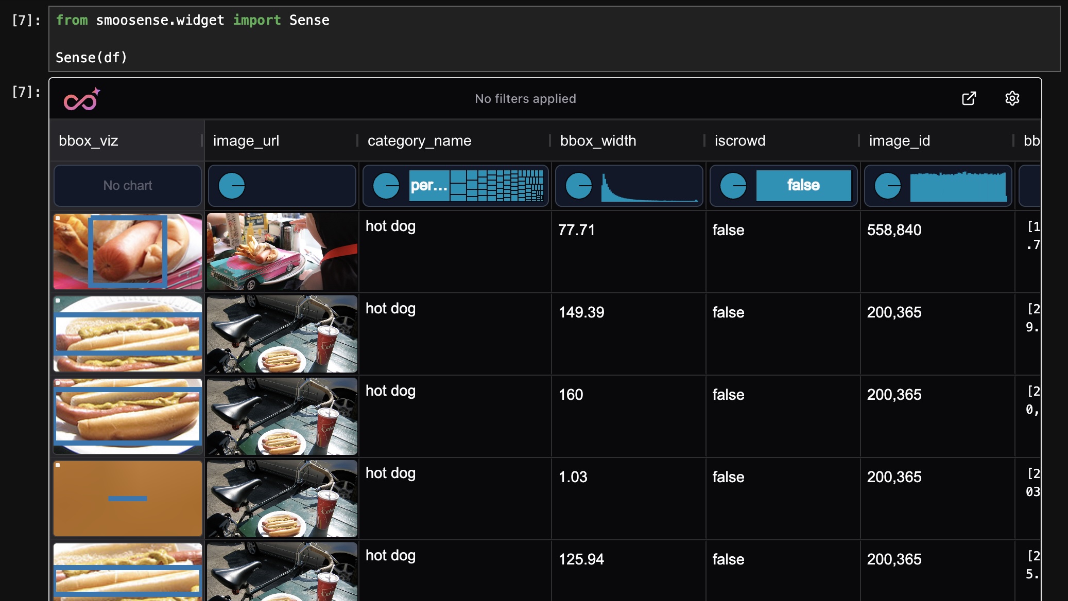Click 'per...' block in category treemap
This screenshot has width=1068, height=601.
tap(429, 186)
